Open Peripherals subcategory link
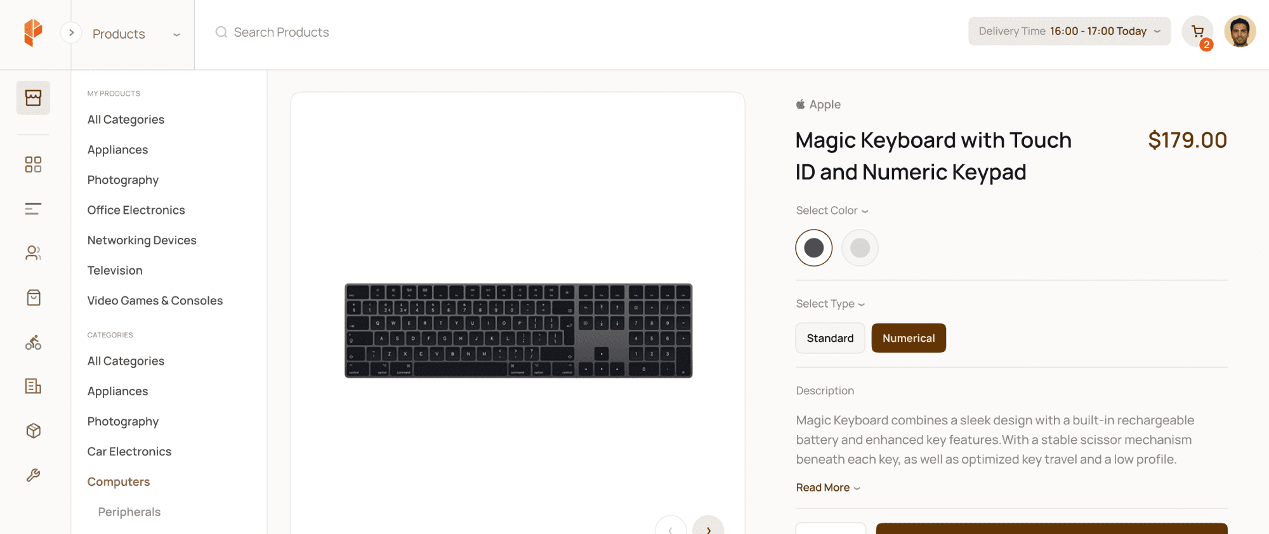This screenshot has height=534, width=1269. point(129,512)
